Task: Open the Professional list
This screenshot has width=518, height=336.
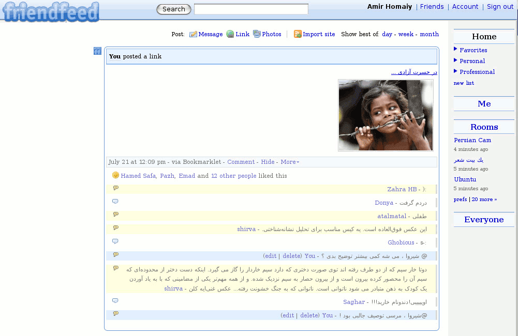Action: click(x=477, y=72)
